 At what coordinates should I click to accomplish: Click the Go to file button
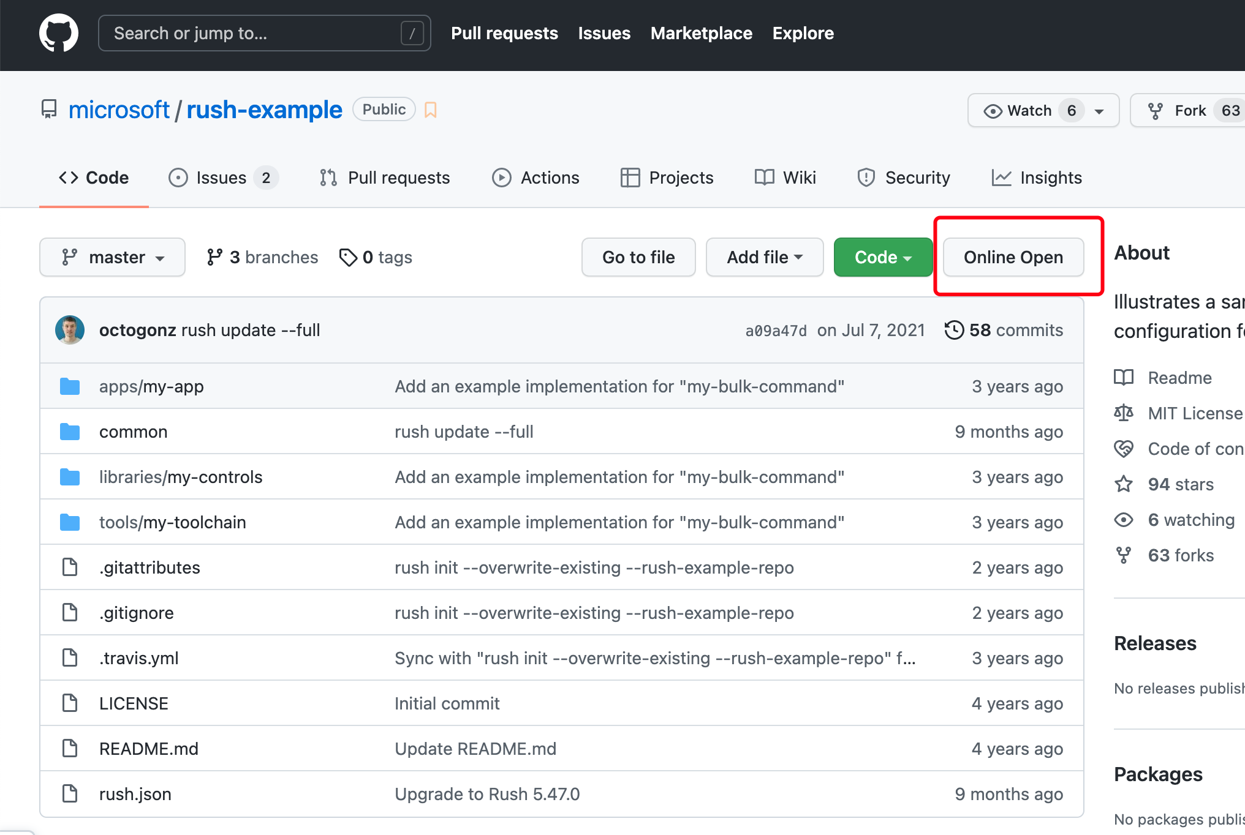[x=638, y=257]
